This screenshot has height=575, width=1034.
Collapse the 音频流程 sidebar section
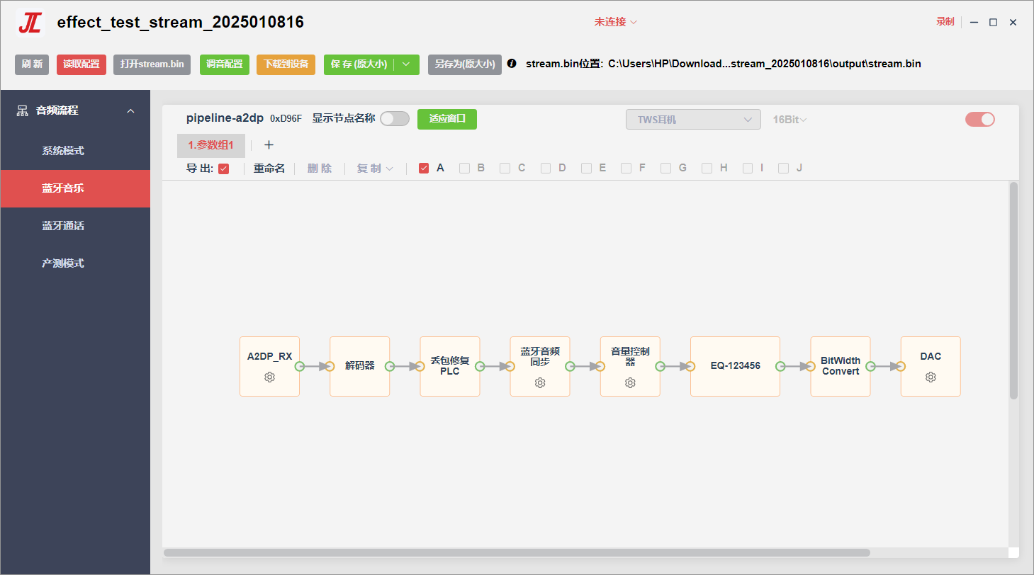point(130,111)
